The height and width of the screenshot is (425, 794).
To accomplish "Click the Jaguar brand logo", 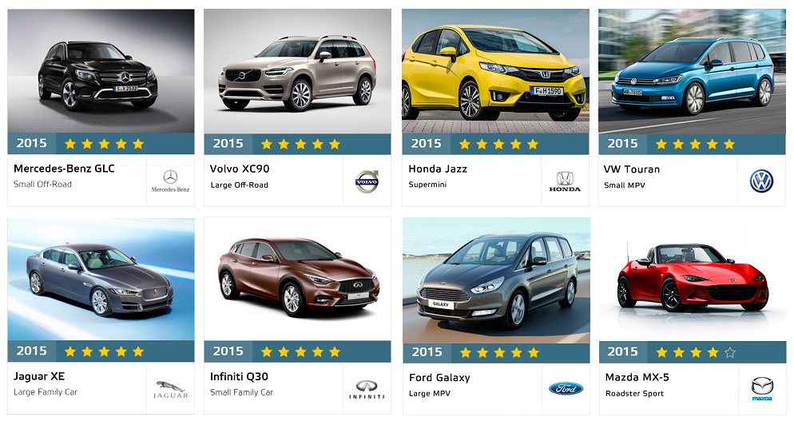I will (170, 390).
